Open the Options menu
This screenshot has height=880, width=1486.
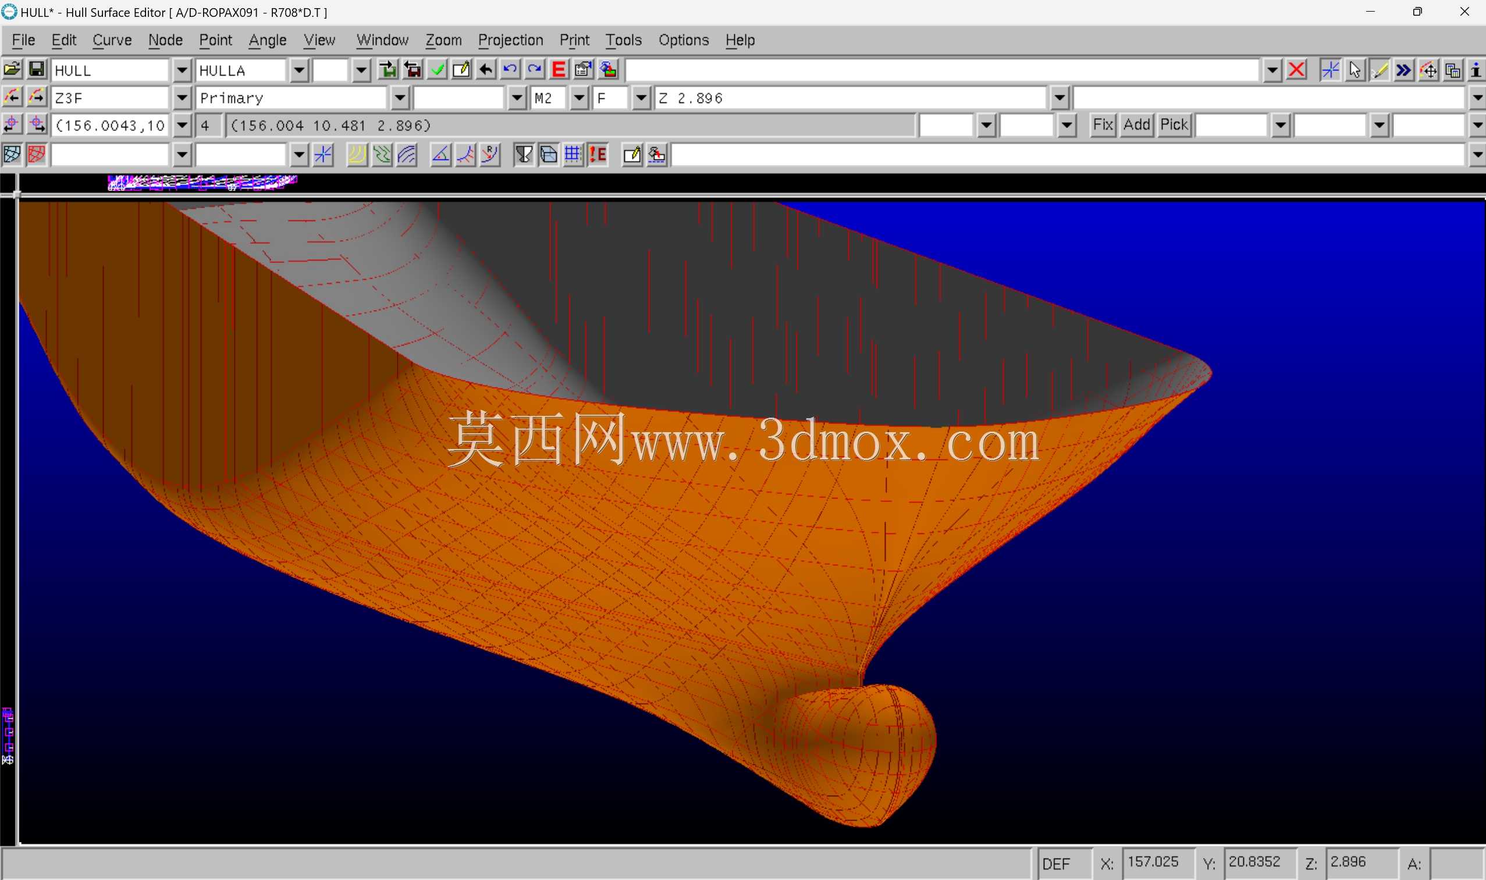[684, 40]
